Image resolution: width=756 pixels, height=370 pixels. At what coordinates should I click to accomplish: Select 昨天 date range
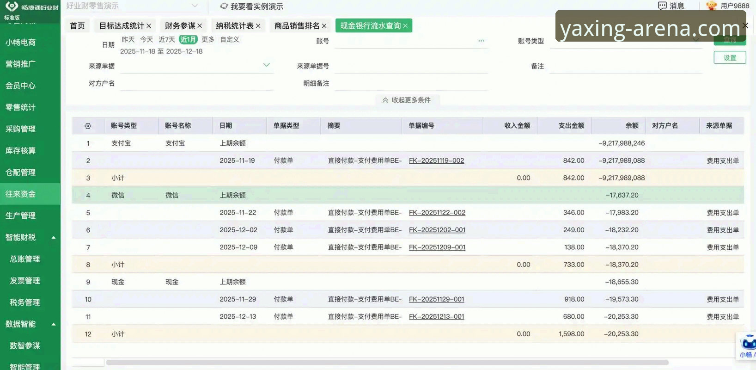(128, 40)
